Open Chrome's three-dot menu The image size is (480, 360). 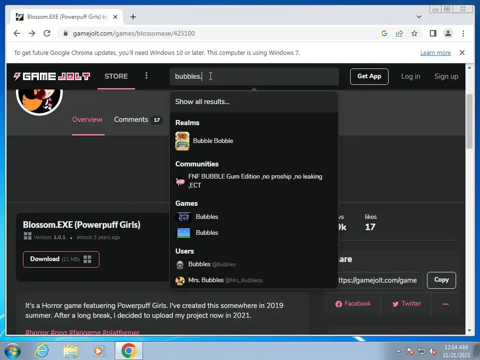(x=463, y=33)
